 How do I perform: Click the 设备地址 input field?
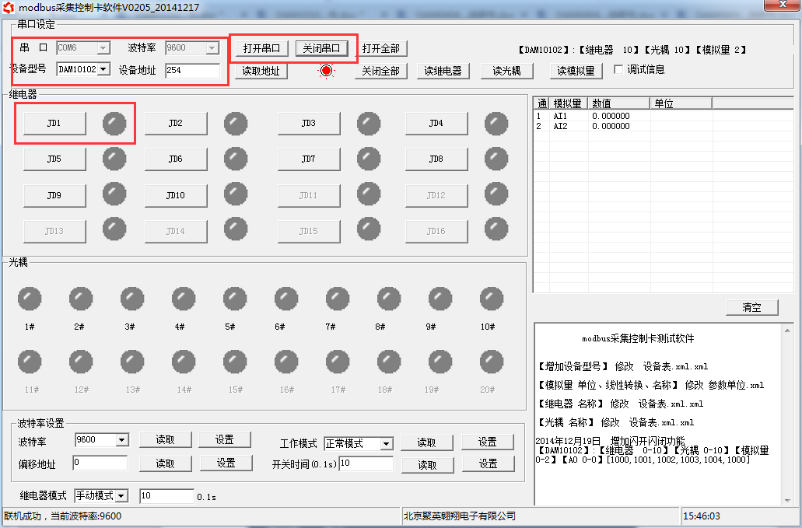pyautogui.click(x=192, y=70)
